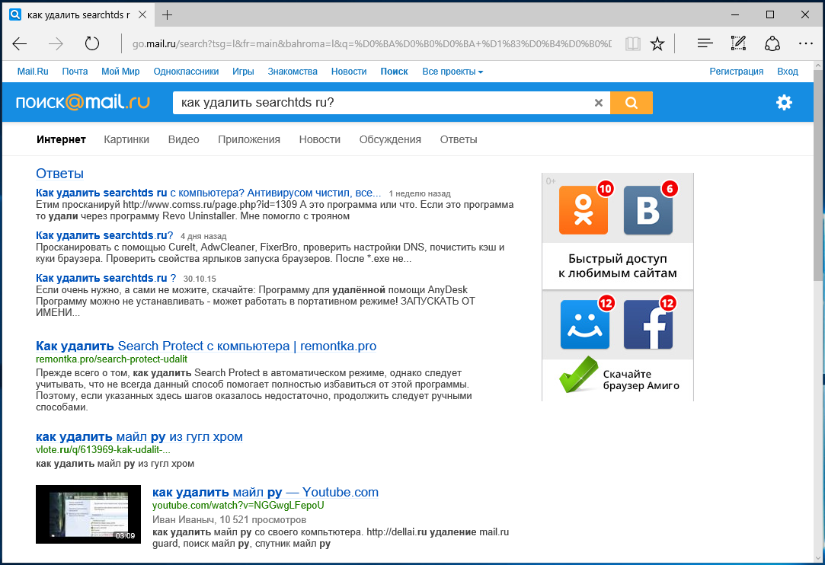Open the Ответы section heading link

click(59, 173)
